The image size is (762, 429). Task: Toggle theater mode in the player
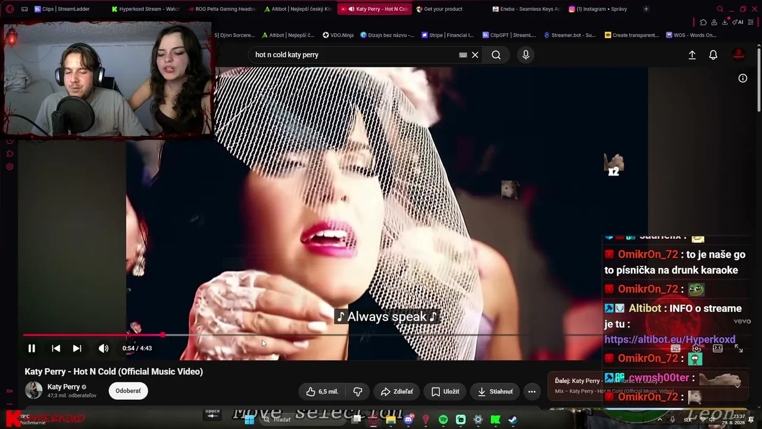coord(717,349)
